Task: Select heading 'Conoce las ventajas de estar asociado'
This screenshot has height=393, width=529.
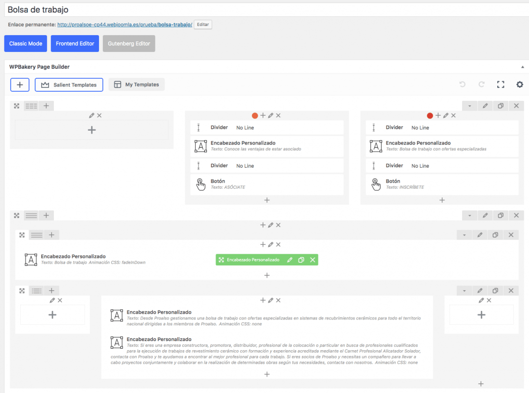Action: coord(267,146)
